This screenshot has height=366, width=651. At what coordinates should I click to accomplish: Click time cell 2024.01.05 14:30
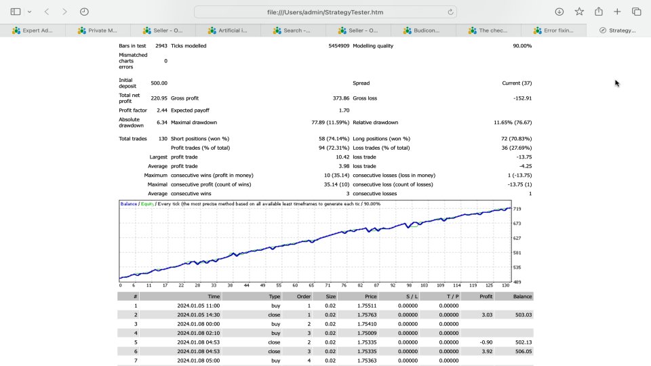coord(199,314)
